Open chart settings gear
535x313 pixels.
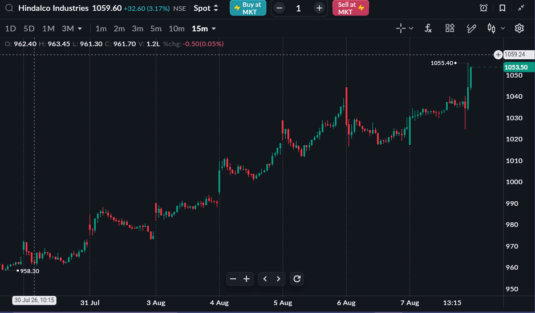pos(519,29)
